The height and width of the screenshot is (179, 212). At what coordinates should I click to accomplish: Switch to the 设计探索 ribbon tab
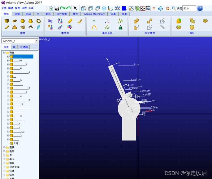pos(62,14)
